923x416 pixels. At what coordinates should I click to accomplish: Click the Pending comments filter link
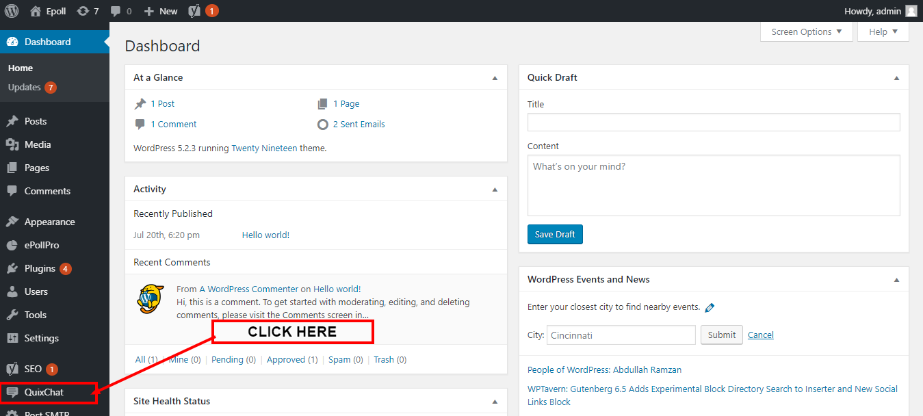point(227,360)
